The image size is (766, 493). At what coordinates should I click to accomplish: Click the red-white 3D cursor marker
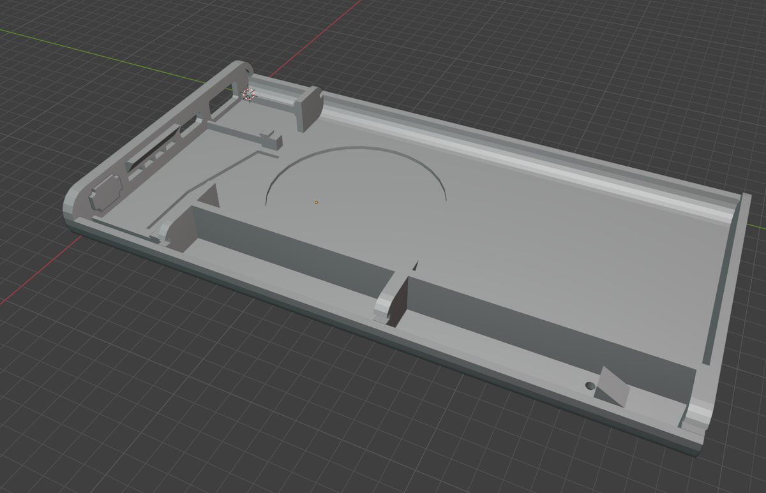249,94
